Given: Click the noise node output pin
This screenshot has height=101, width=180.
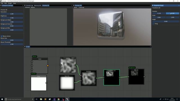Looking at the screenshot, I should [x=76, y=65].
